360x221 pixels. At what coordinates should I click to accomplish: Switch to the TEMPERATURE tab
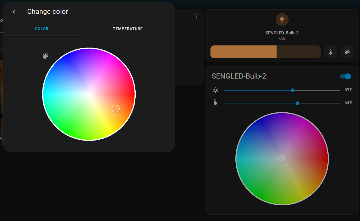coord(128,29)
